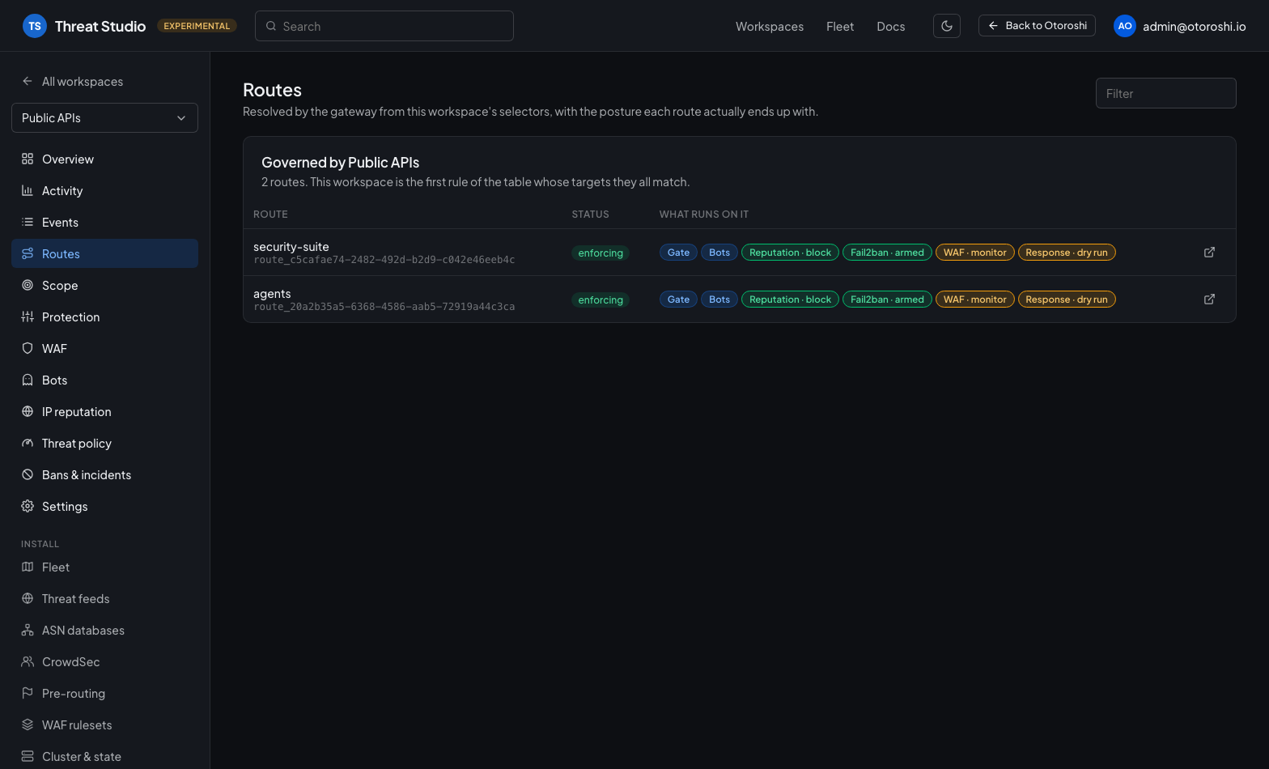Open the Activity page
The image size is (1269, 769).
point(104,191)
